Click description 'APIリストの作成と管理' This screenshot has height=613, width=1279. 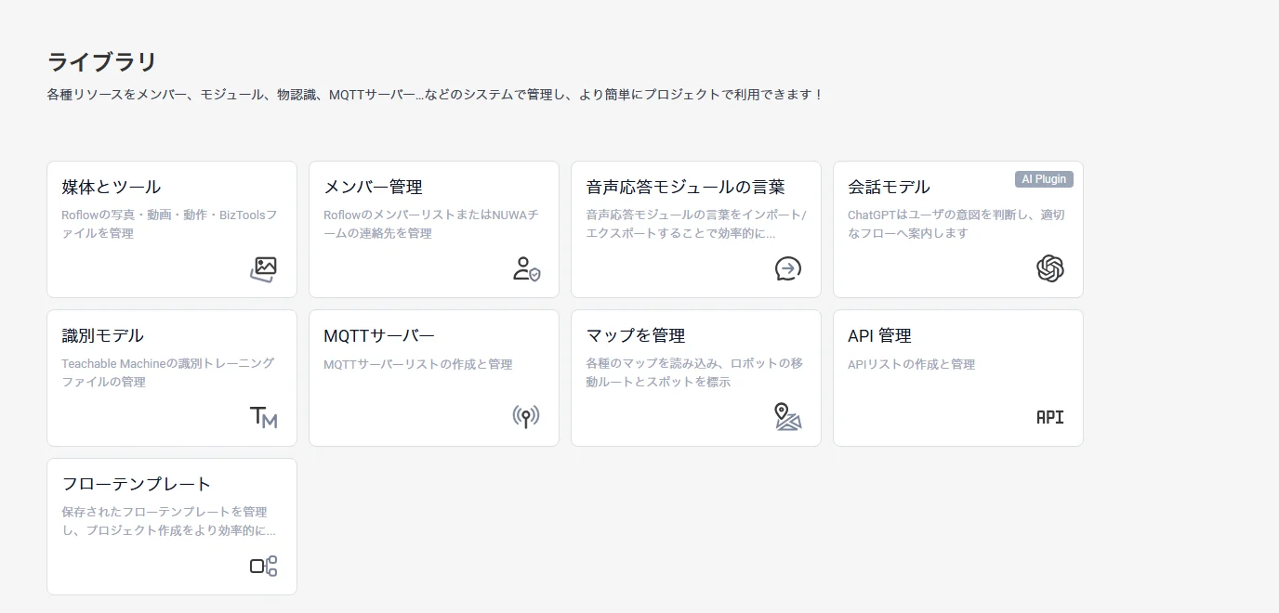912,364
